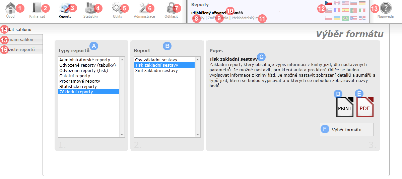402x179 pixels.
Task: Switch language with the Polish flag
Action: (329, 18)
